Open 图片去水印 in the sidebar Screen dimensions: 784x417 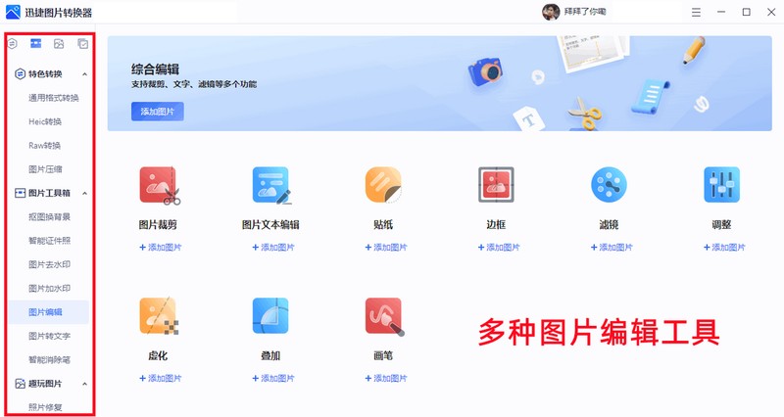click(50, 264)
